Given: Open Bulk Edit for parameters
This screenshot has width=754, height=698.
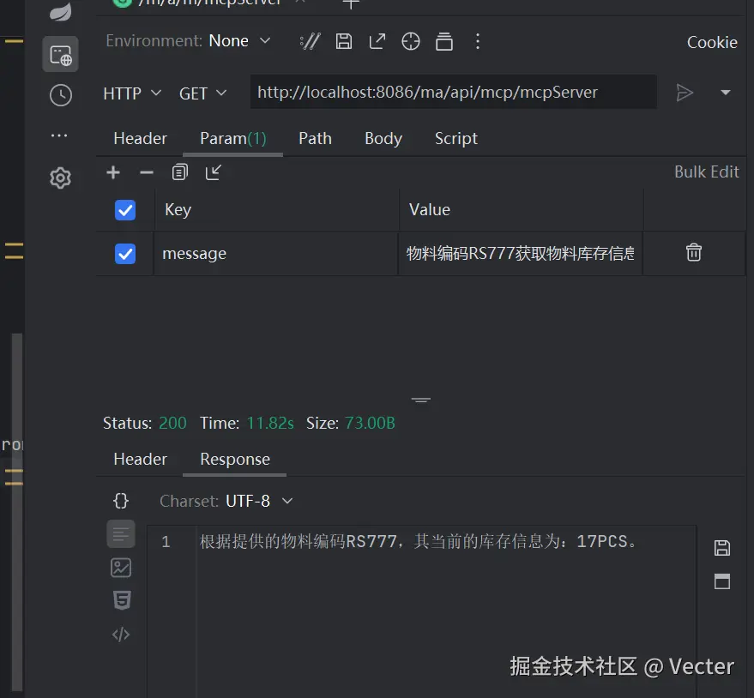Looking at the screenshot, I should (706, 171).
